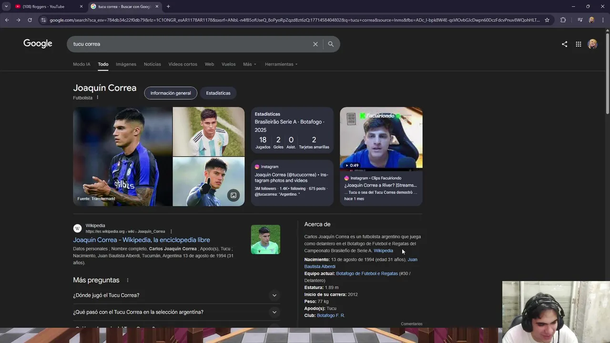This screenshot has height=343, width=610.
Task: Expand ¿Dónde jugó el Tucu Correa?
Action: [176, 295]
